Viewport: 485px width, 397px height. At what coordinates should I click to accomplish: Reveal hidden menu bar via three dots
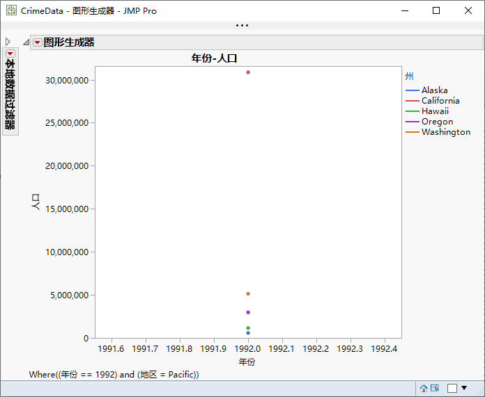(x=242, y=25)
